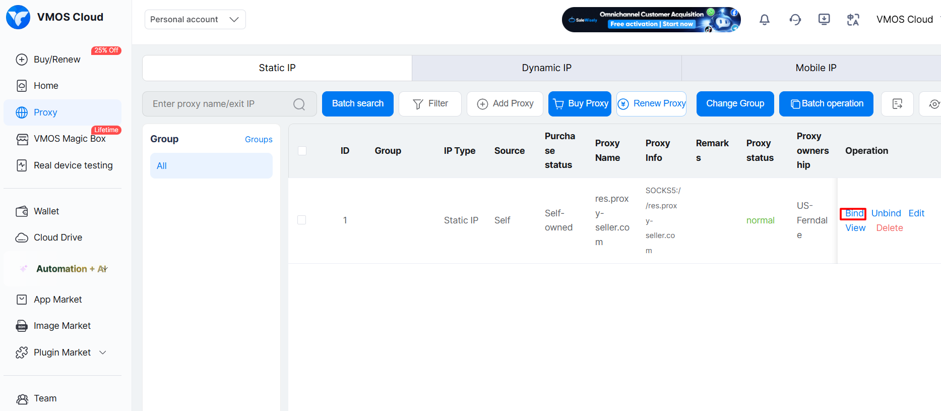Switch to the Dynamic IP tab
This screenshot has width=941, height=411.
pos(547,68)
